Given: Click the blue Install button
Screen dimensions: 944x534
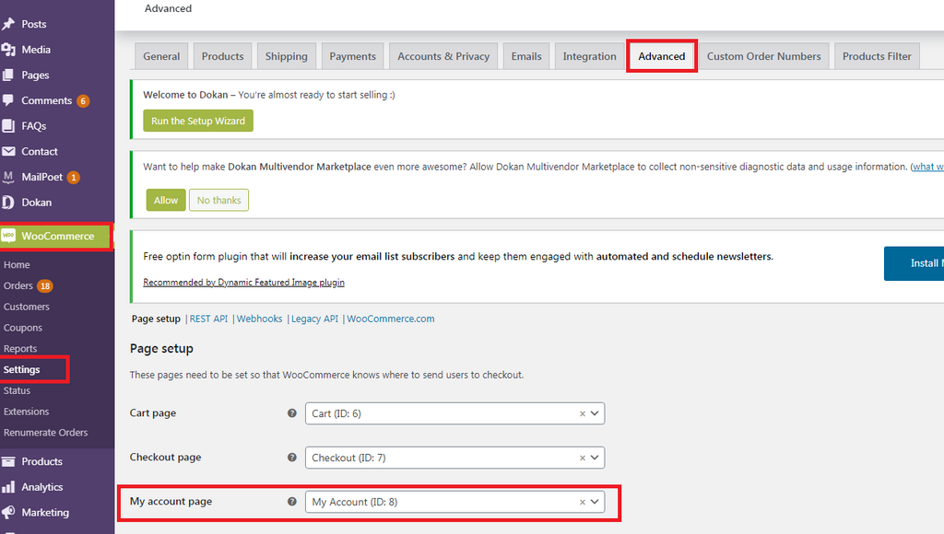Looking at the screenshot, I should [x=914, y=263].
